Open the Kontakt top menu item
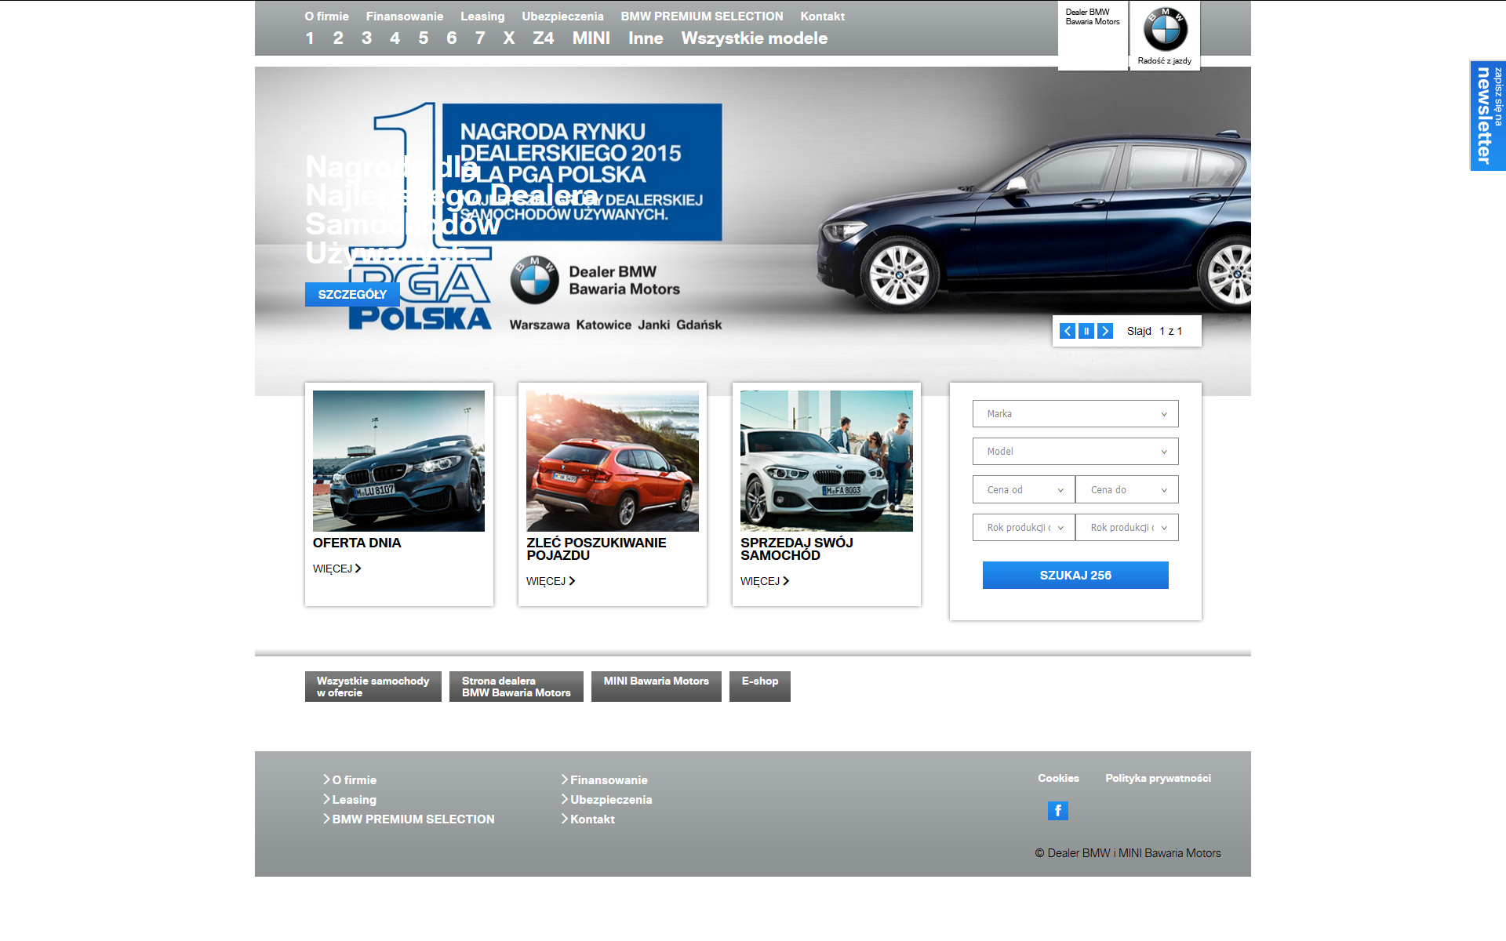The height and width of the screenshot is (941, 1506). pyautogui.click(x=822, y=16)
